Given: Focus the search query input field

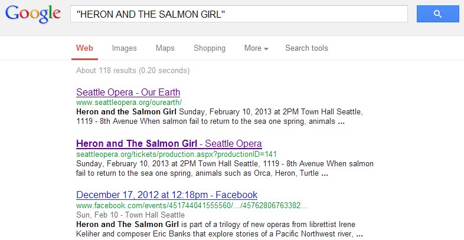Looking at the screenshot, I should click(x=238, y=14).
